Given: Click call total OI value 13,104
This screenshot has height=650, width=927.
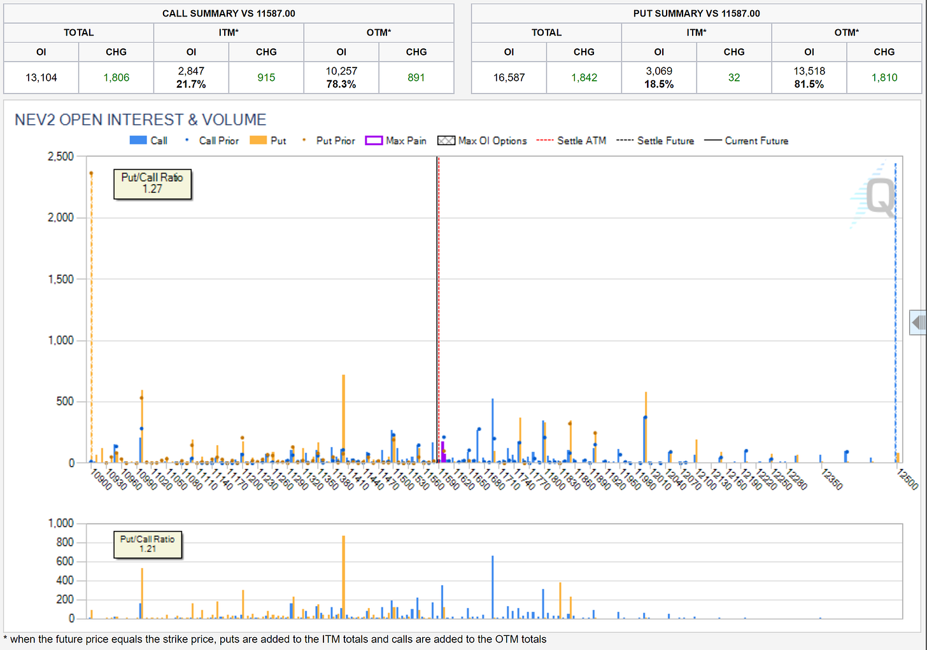Looking at the screenshot, I should pos(41,78).
